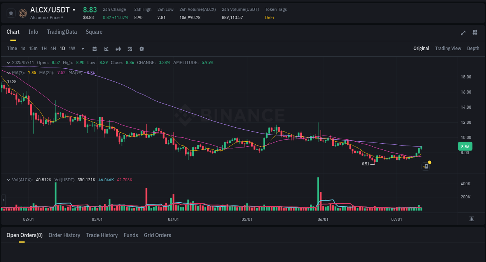Click the DeFi token tag link

click(x=269, y=17)
